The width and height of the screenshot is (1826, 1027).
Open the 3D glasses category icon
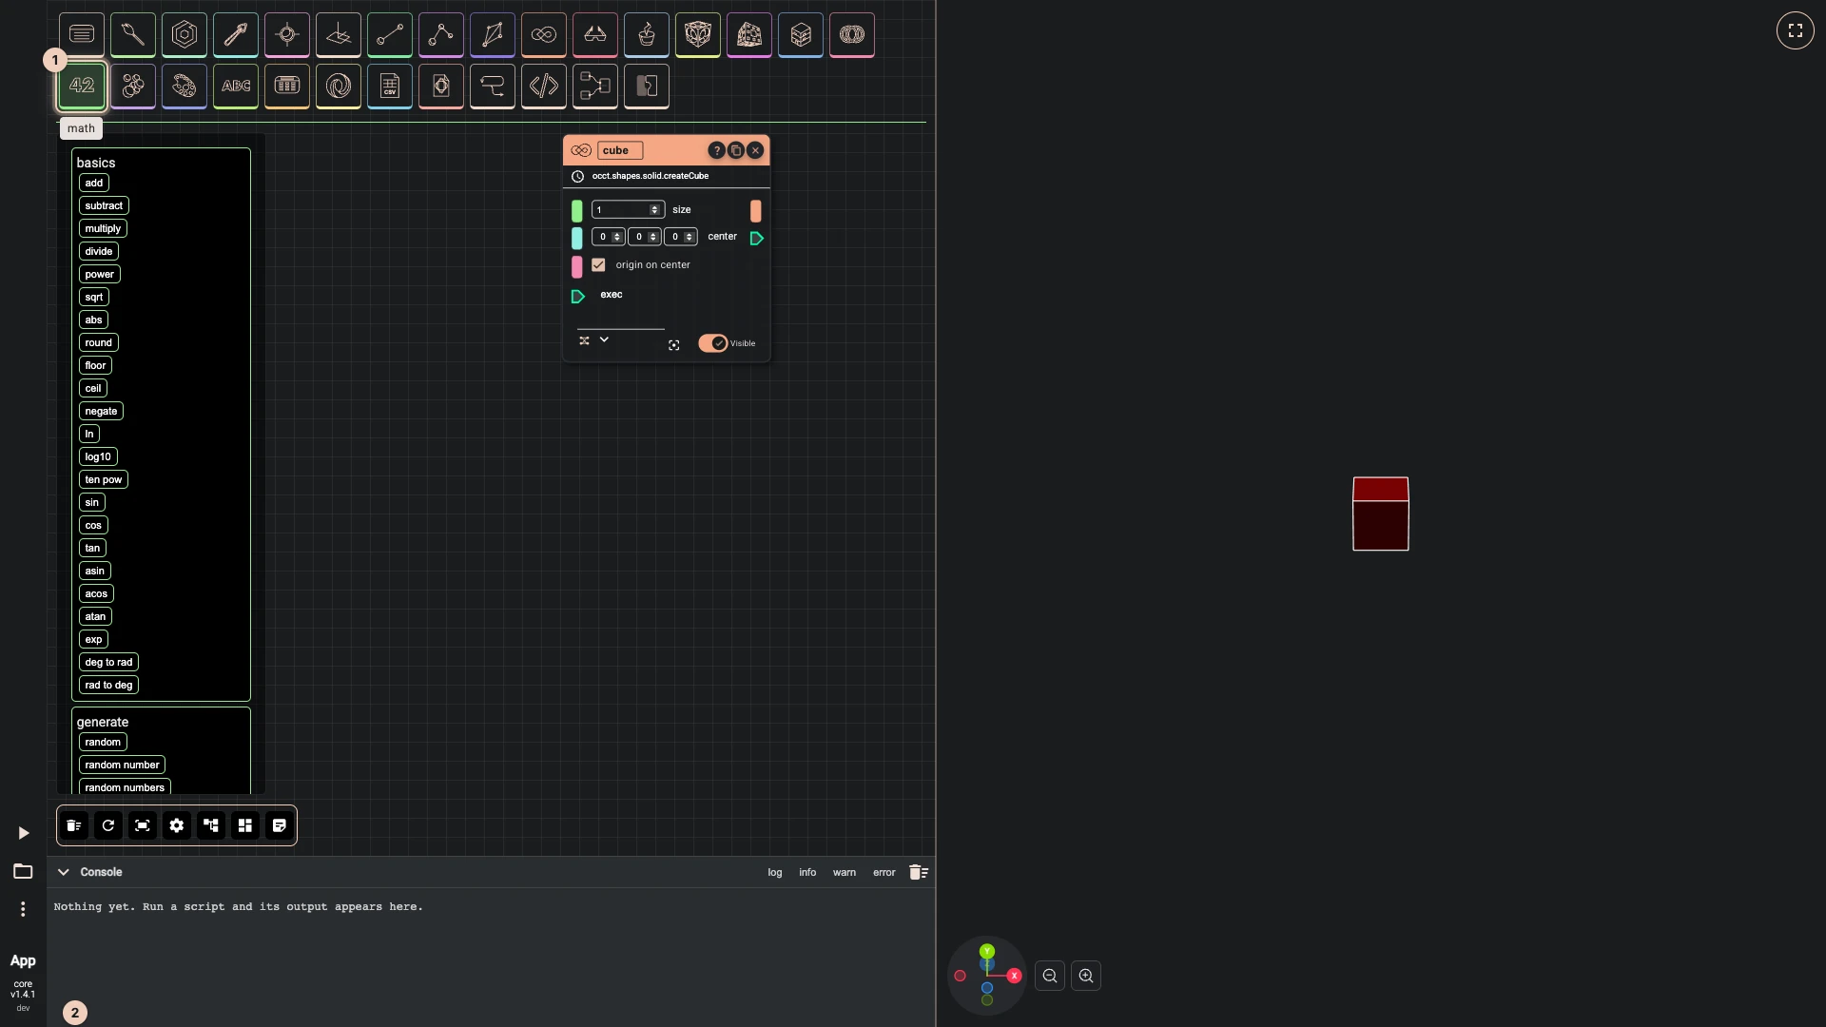pos(595,34)
